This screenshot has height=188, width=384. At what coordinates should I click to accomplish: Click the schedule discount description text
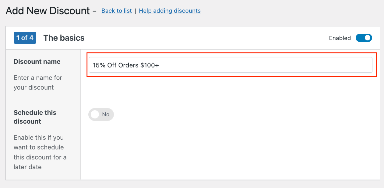coord(40,152)
